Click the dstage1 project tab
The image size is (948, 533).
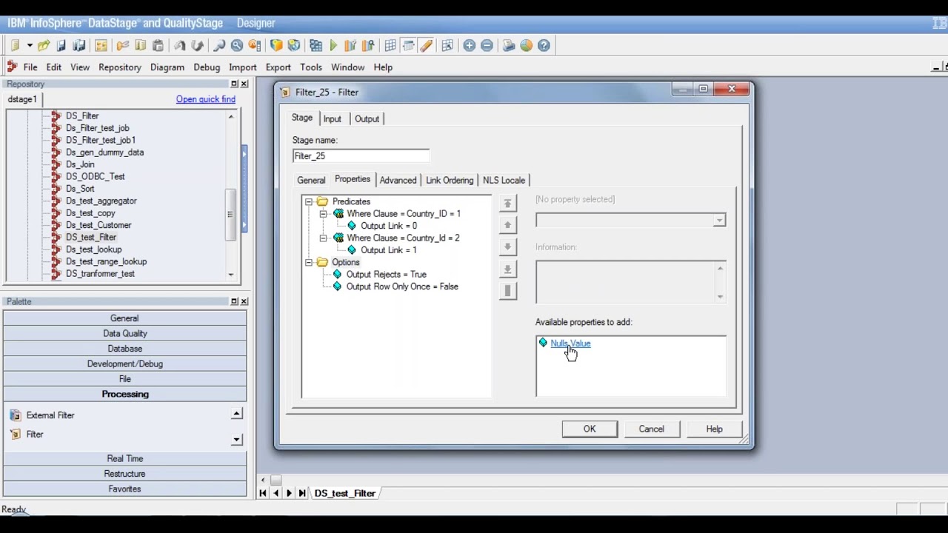22,100
